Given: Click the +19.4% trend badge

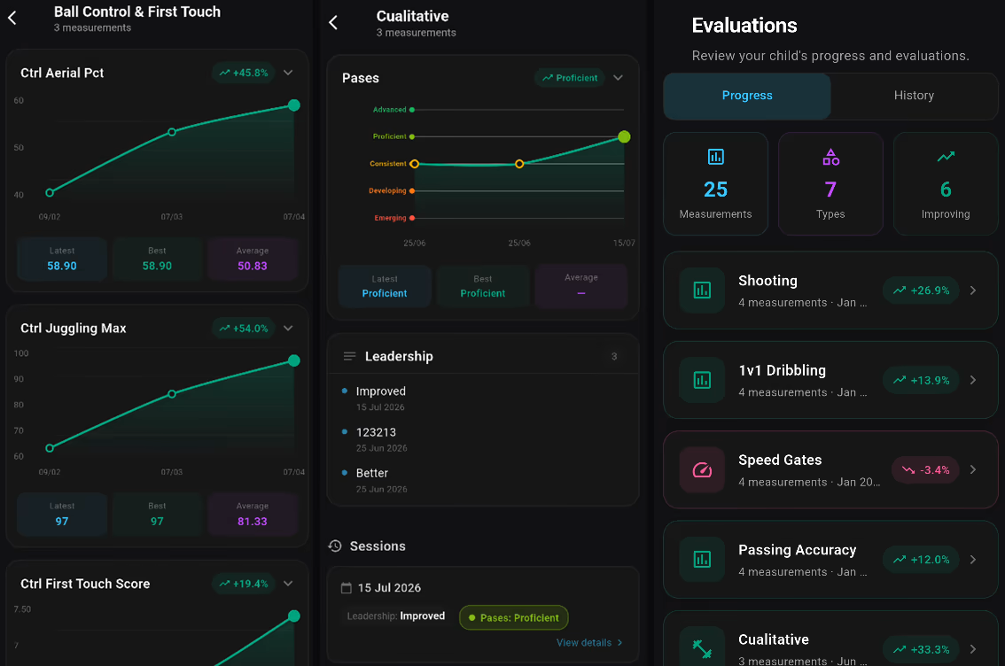Looking at the screenshot, I should tap(244, 584).
